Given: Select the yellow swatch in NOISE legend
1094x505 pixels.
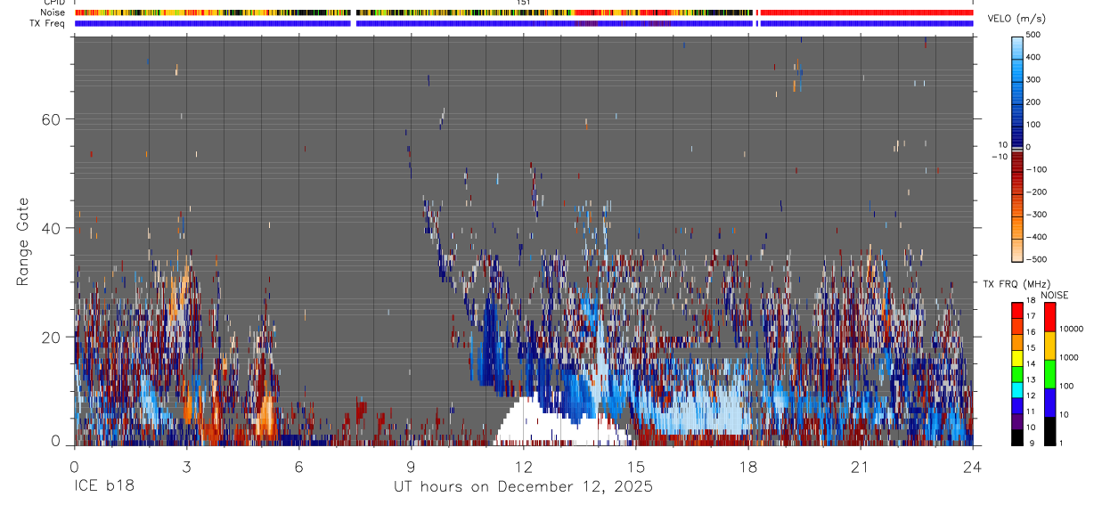Looking at the screenshot, I should pyautogui.click(x=1049, y=346).
